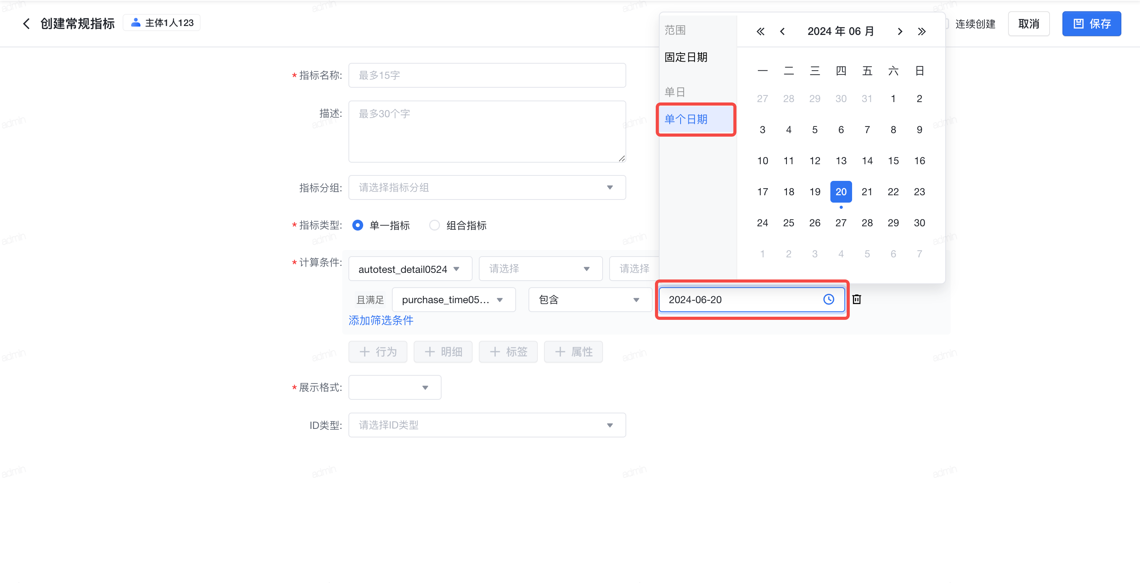Pick June 18 in the calendar
This screenshot has height=583, width=1140.
click(788, 192)
